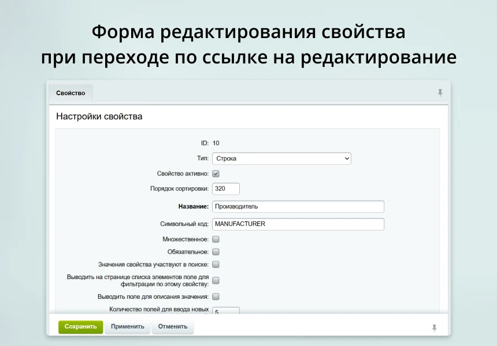Enable the Множественное checkbox

point(216,239)
